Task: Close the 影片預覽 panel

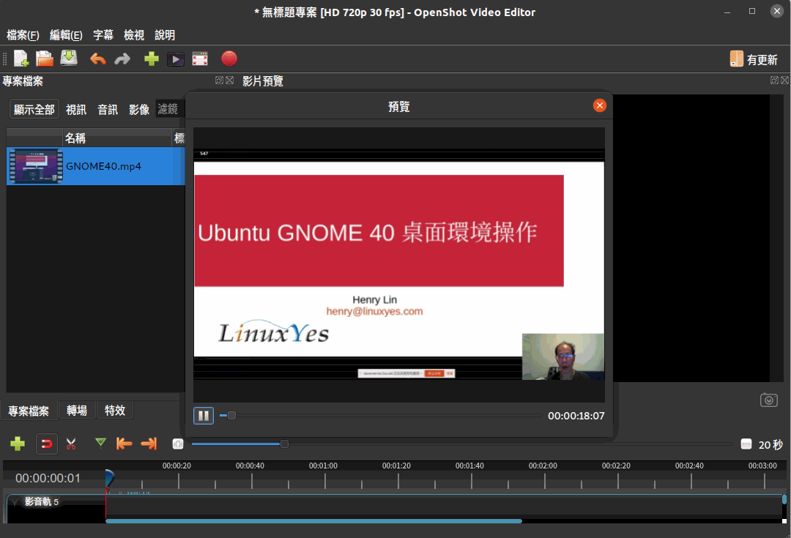Action: click(x=784, y=81)
